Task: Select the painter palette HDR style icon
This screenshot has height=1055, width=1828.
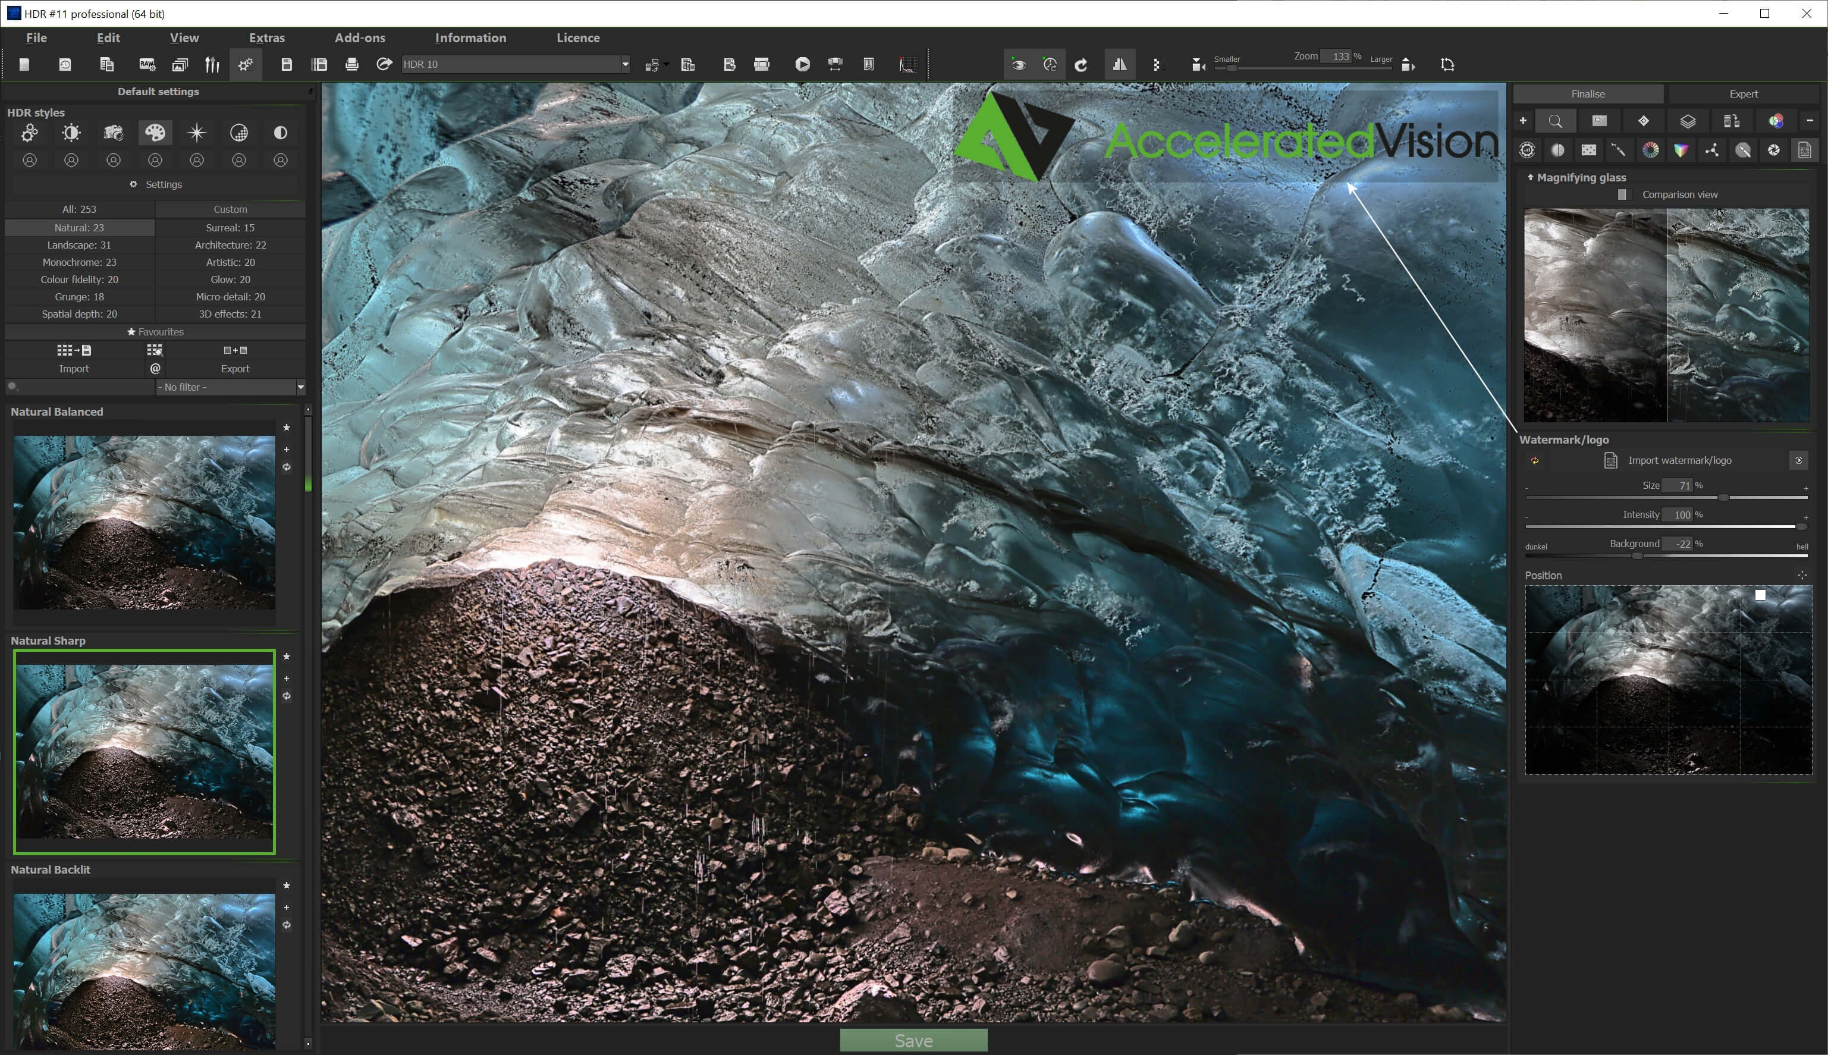Action: pos(155,133)
